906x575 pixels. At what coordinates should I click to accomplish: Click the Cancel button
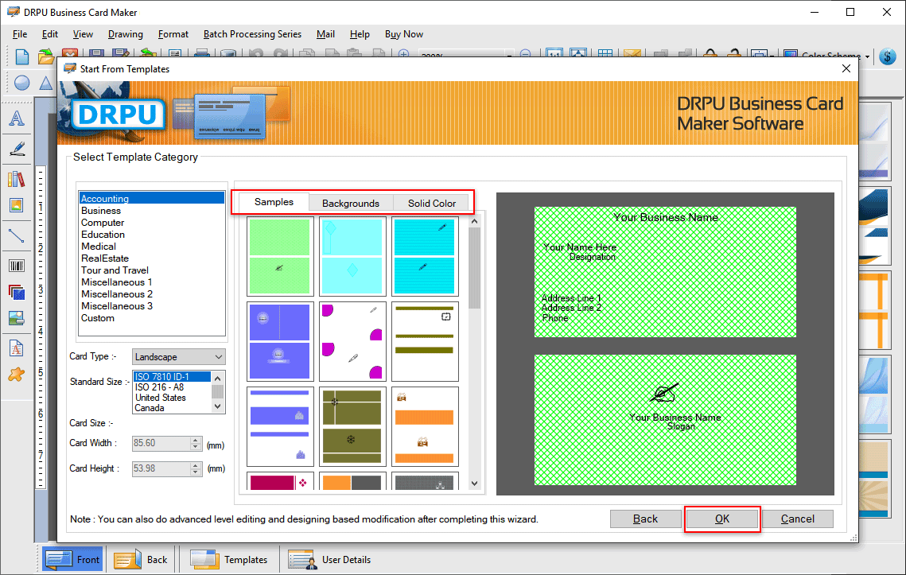[797, 519]
